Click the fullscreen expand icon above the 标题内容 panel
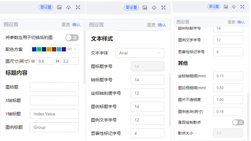 [x=78, y=8]
